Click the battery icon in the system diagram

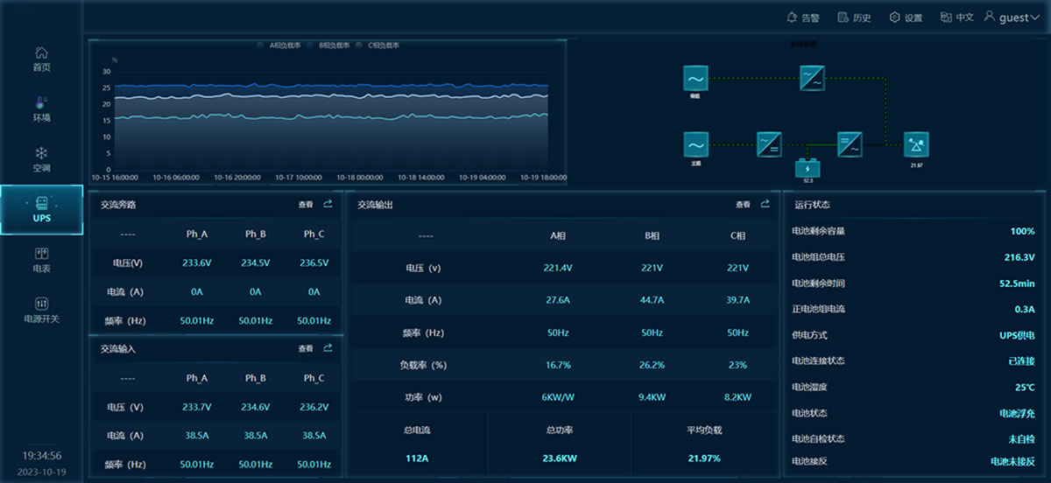pos(808,167)
